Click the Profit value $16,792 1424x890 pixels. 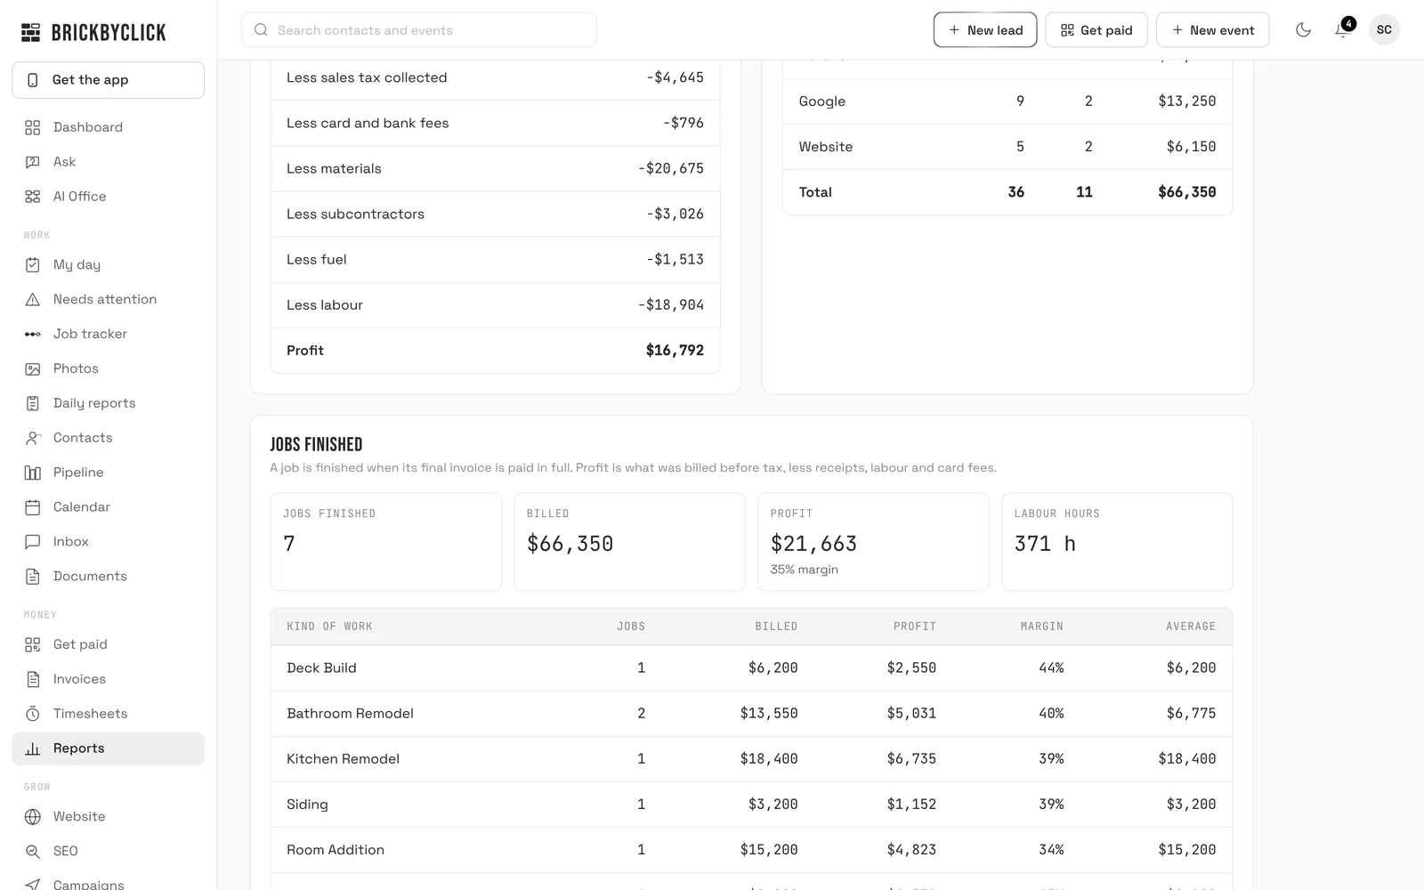pos(675,351)
